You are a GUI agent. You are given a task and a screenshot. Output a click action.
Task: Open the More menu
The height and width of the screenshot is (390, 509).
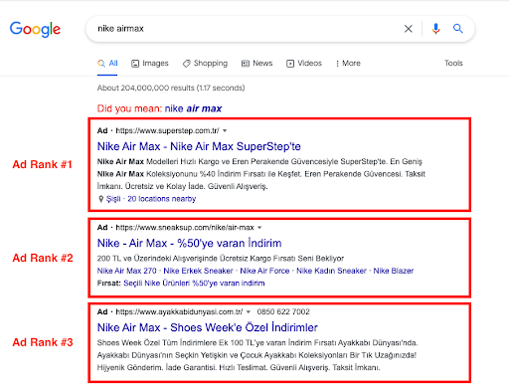pos(348,64)
